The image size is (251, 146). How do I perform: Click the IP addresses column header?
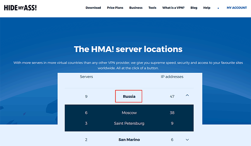[x=172, y=77]
